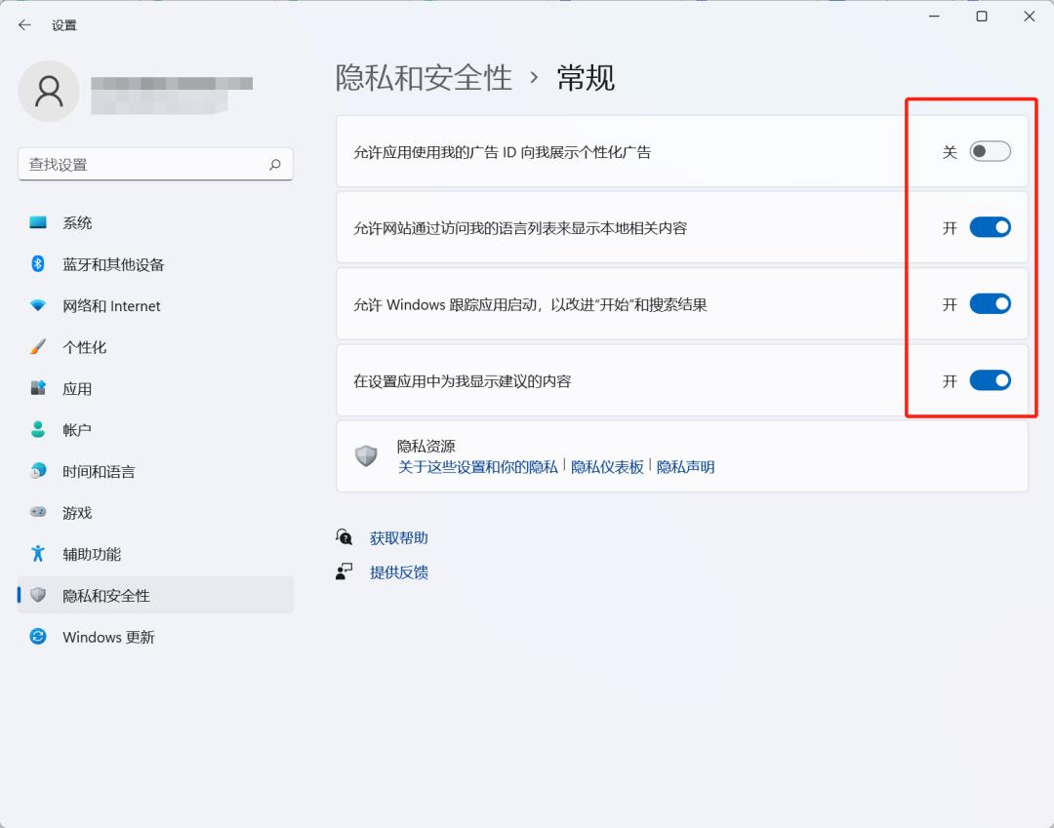The width and height of the screenshot is (1054, 828).
Task: Turn off Windows 跟踪应用启动 toggle
Action: point(991,303)
